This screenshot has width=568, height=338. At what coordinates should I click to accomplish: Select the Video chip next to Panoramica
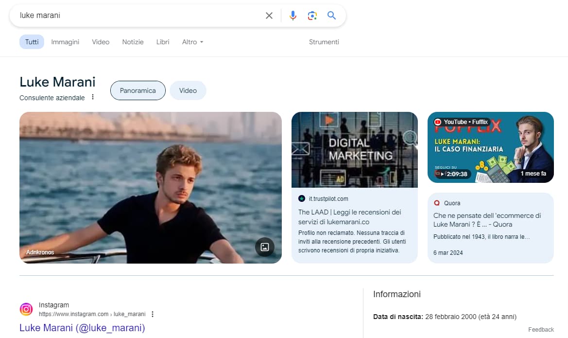pos(188,90)
